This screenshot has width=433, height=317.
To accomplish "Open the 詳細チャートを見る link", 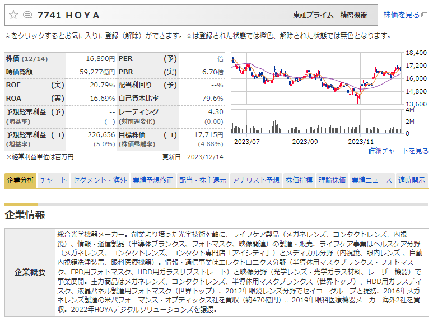I will click(x=398, y=151).
